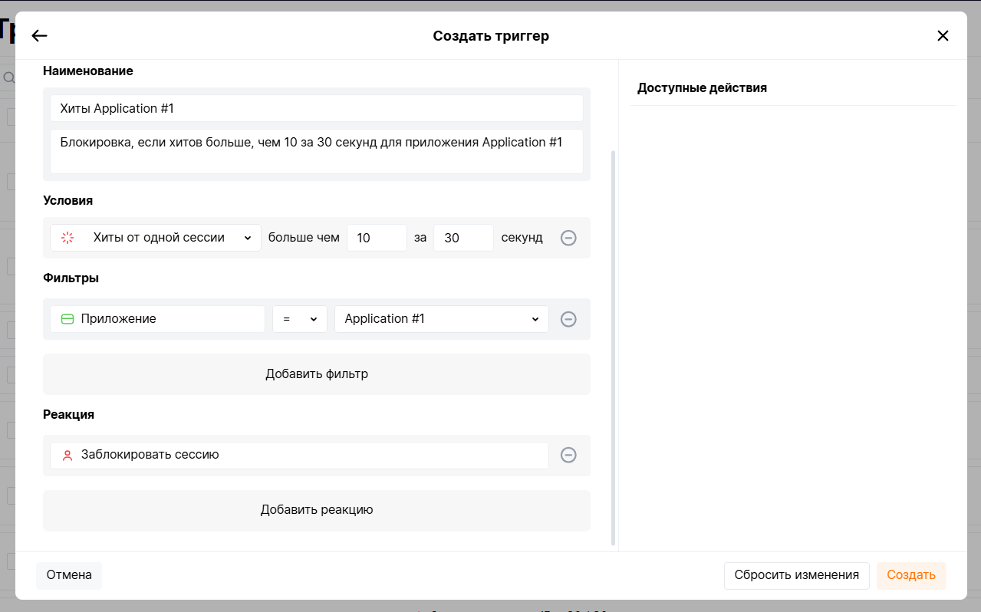Image resolution: width=981 pixels, height=612 pixels.
Task: Open the equals operator dropdown
Action: [x=300, y=319]
